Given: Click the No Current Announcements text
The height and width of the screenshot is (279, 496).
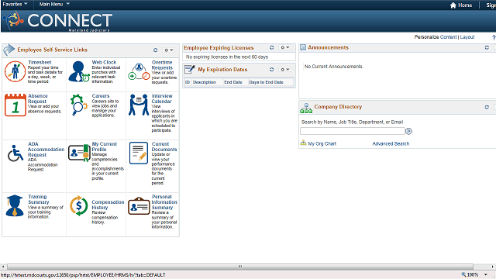Looking at the screenshot, I should click(x=334, y=67).
